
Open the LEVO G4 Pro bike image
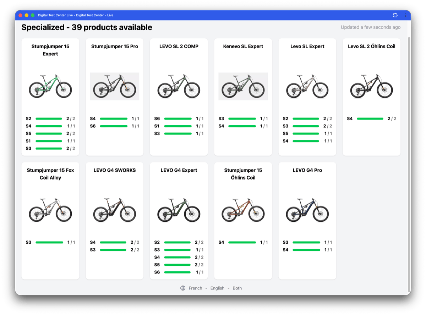tap(307, 210)
